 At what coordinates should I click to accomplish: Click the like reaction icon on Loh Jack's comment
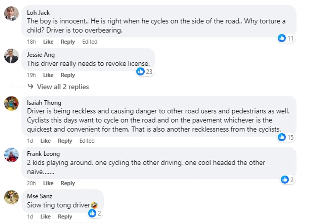(x=282, y=38)
